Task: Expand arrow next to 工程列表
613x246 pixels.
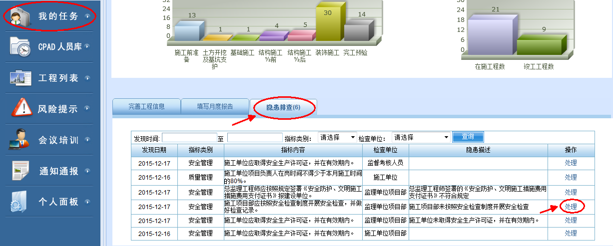Action: coord(87,78)
